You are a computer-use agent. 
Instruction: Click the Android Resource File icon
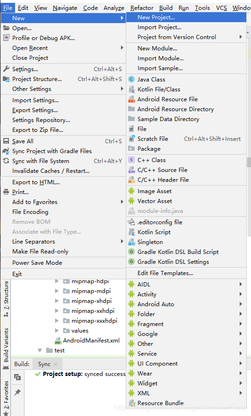click(x=131, y=99)
